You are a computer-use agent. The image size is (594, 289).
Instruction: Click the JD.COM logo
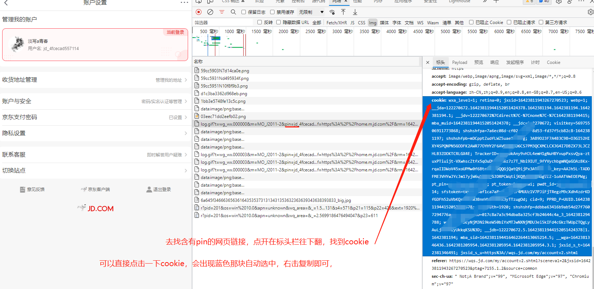(x=96, y=208)
